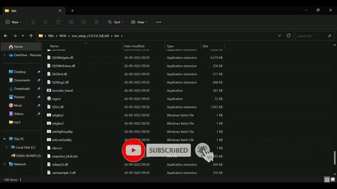Open recent locations dropdown arrow

[23, 36]
